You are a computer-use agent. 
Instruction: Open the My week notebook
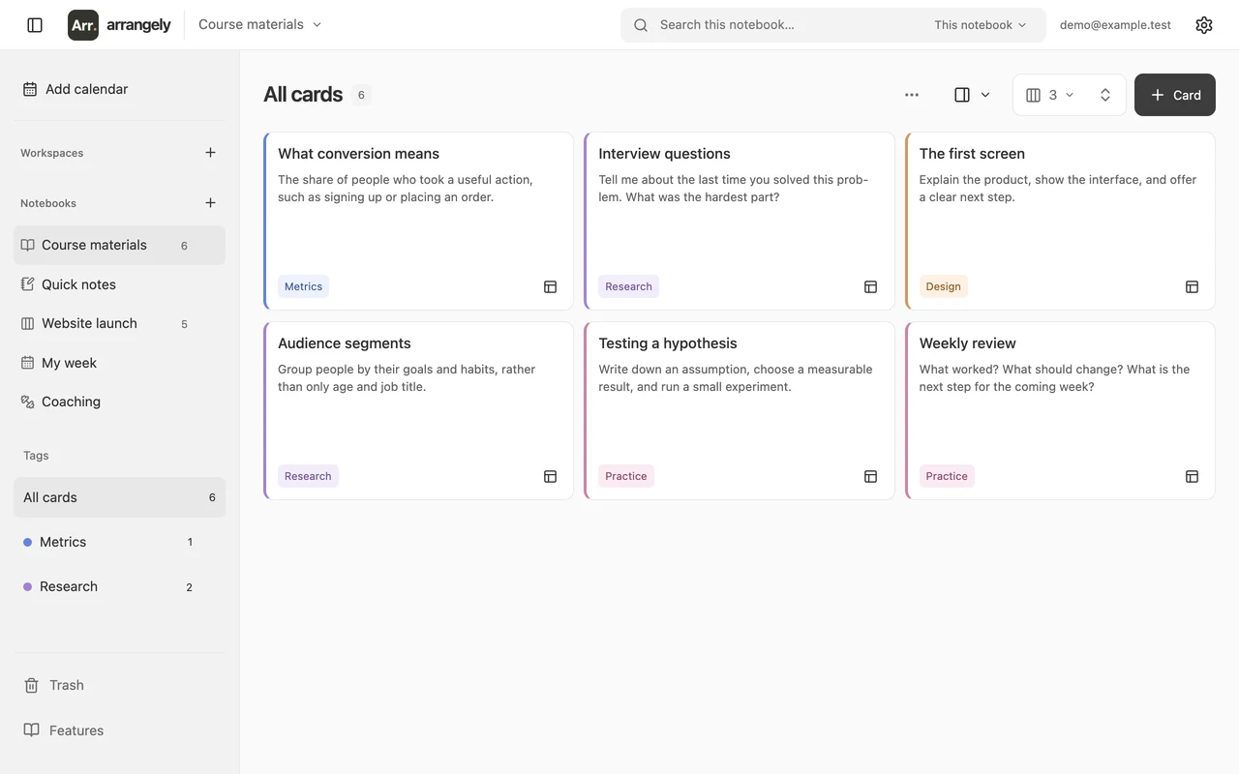[x=119, y=363]
